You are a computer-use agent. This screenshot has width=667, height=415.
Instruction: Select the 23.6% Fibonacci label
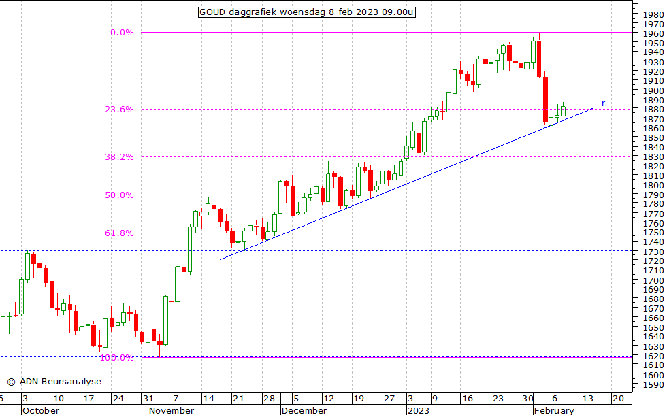click(x=119, y=110)
